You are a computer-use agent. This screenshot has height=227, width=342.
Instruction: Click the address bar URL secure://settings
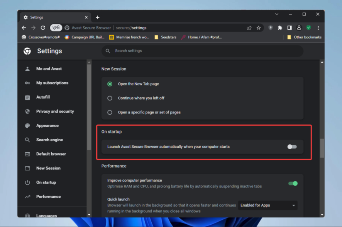(131, 28)
